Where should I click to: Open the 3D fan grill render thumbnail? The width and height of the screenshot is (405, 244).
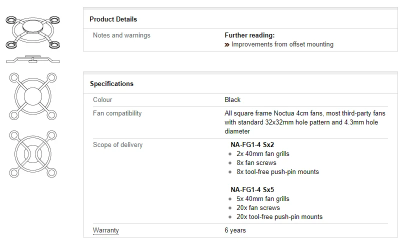coord(32,32)
